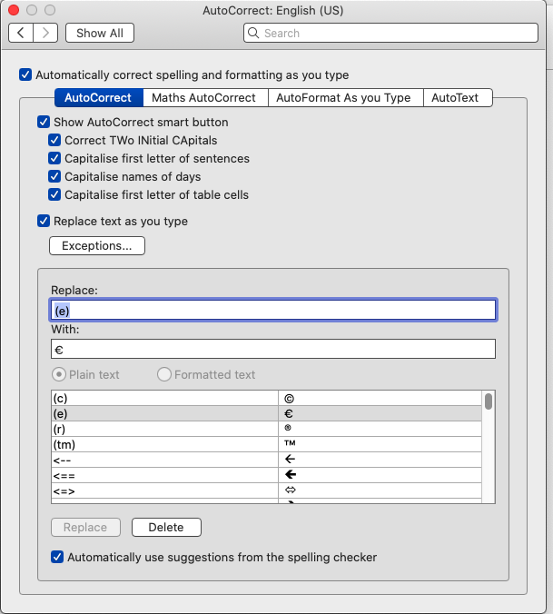Uncheck Capitalise first letter of table cells

[54, 194]
